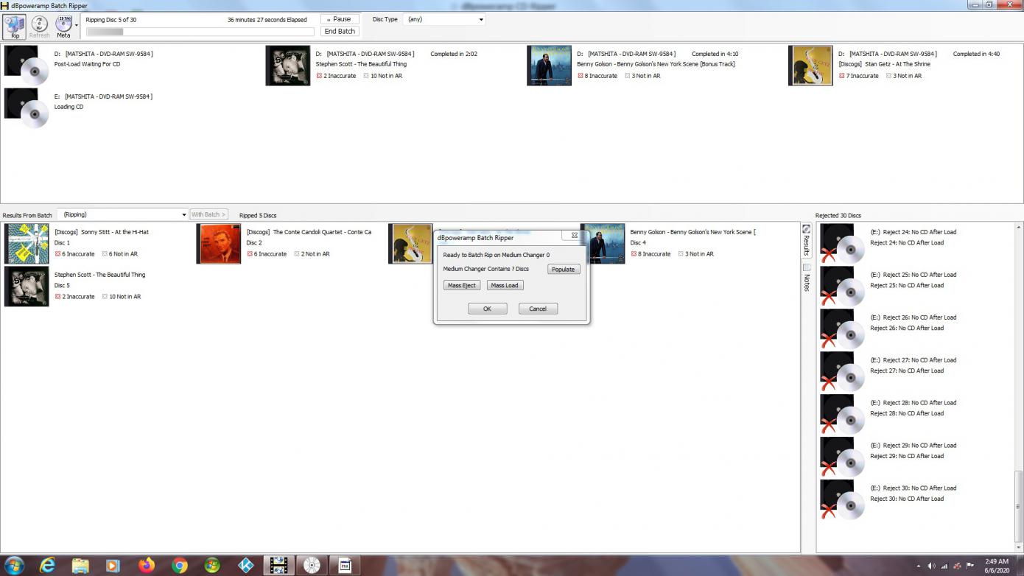
Task: Select the Sonny Stitt At the Hi-Hat cover
Action: click(x=27, y=244)
